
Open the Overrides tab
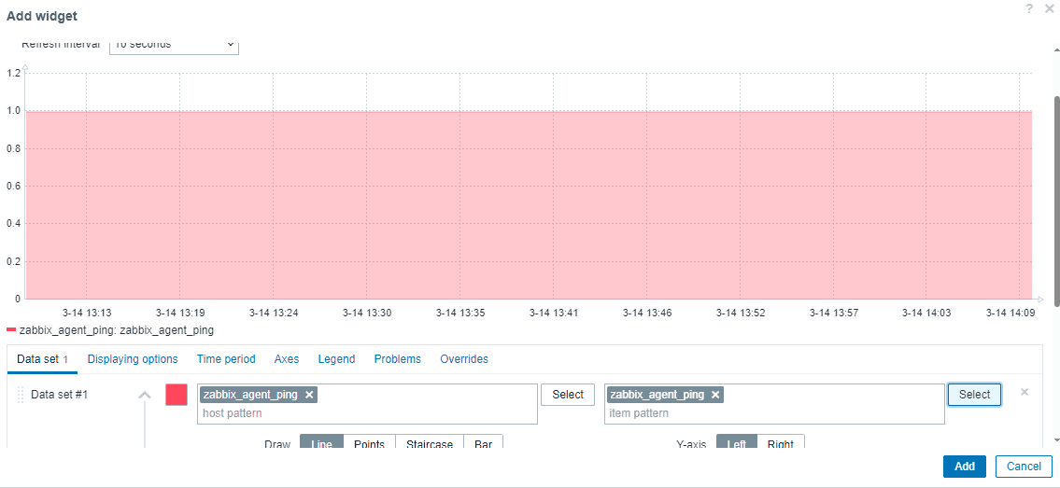coord(464,359)
